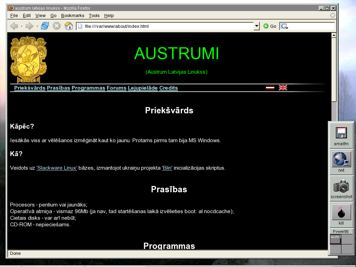Open the Back button history arrow

[22, 26]
